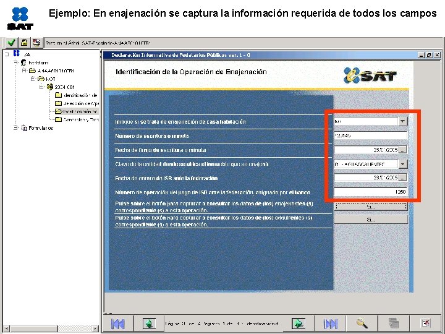Screen dimensions: 445x334
Task: Click the fecha de firma date field
Action: [x=366, y=150]
